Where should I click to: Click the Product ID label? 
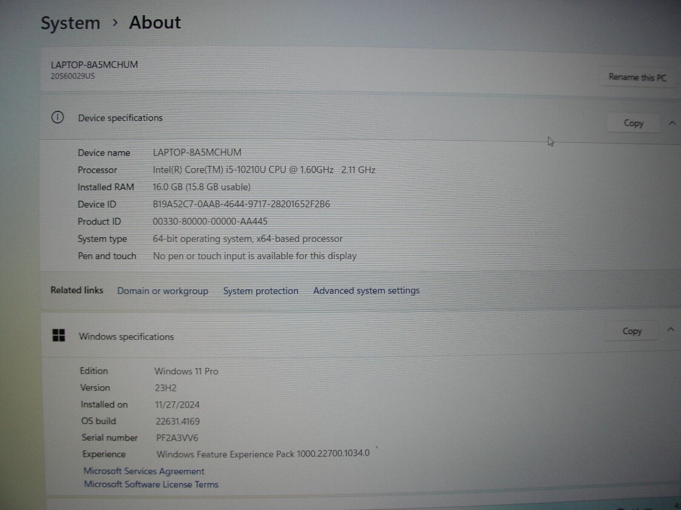pos(99,221)
